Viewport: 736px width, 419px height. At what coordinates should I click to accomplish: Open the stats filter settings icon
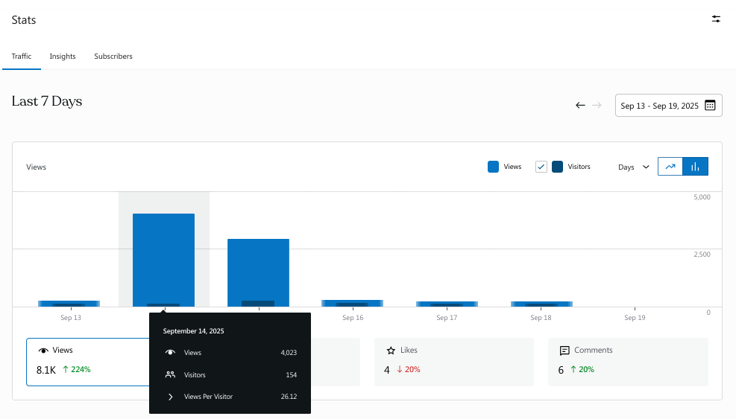(716, 19)
